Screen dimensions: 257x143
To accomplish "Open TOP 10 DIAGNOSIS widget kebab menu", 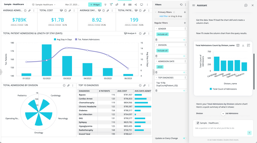I will [x=149, y=85].
